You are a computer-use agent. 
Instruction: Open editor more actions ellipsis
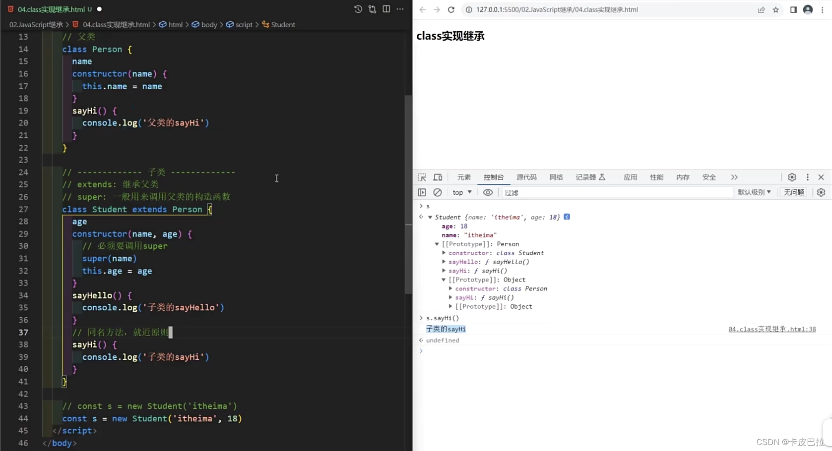400,9
